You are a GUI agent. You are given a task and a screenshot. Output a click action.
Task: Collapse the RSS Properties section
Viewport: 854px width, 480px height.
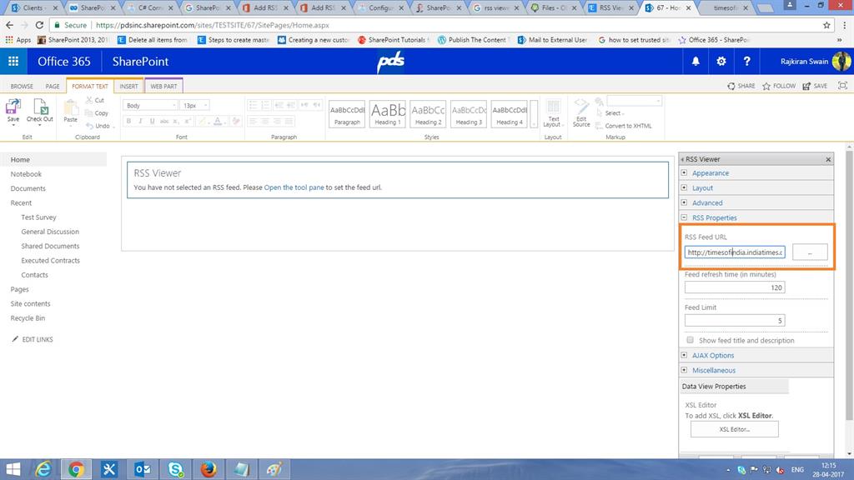(x=687, y=217)
